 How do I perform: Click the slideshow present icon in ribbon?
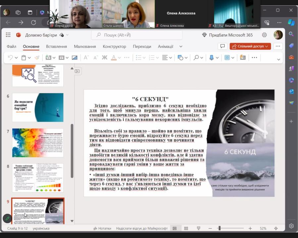point(243,57)
